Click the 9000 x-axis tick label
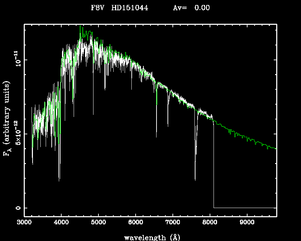The width and height of the screenshot is (301, 241). click(x=247, y=223)
